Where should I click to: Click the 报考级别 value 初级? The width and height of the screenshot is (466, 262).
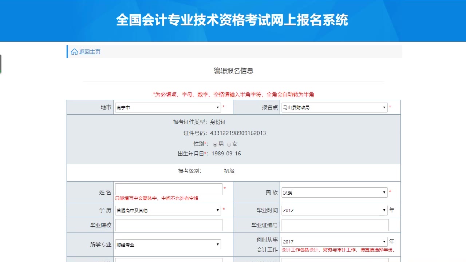229,171
